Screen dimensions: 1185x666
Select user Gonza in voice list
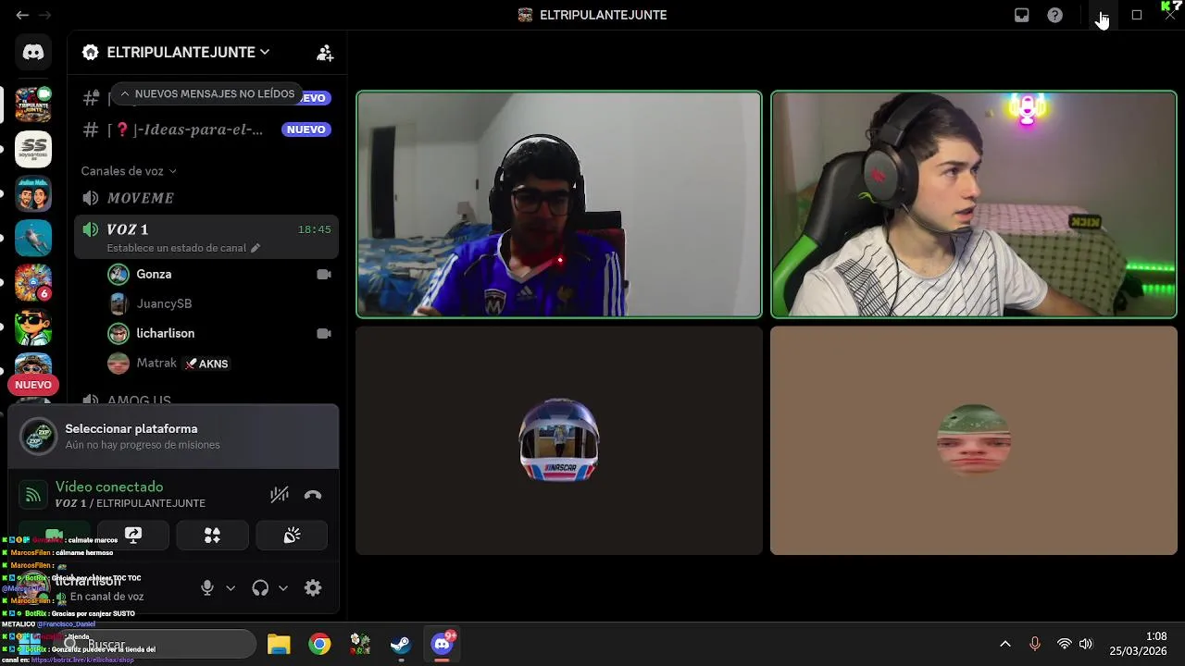point(154,274)
